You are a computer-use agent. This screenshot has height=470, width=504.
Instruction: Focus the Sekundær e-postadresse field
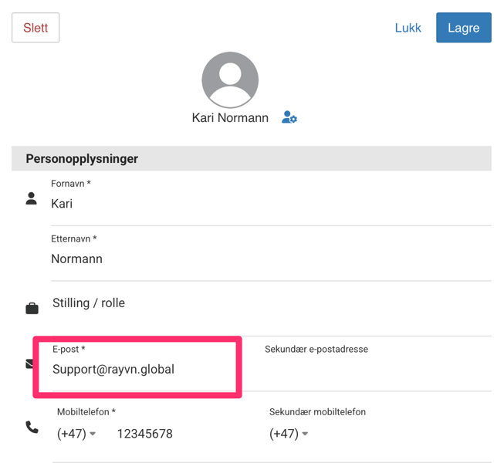point(377,370)
